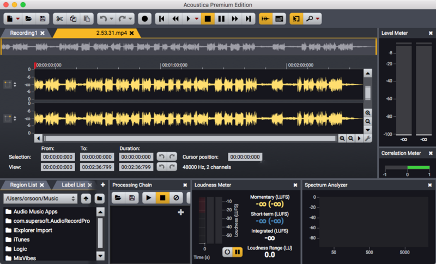Click the horizontal timeline scrollbar

click(190, 138)
